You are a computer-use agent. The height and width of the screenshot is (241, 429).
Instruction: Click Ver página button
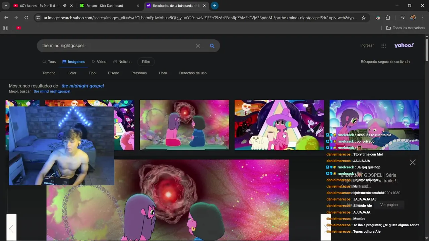coord(389,205)
